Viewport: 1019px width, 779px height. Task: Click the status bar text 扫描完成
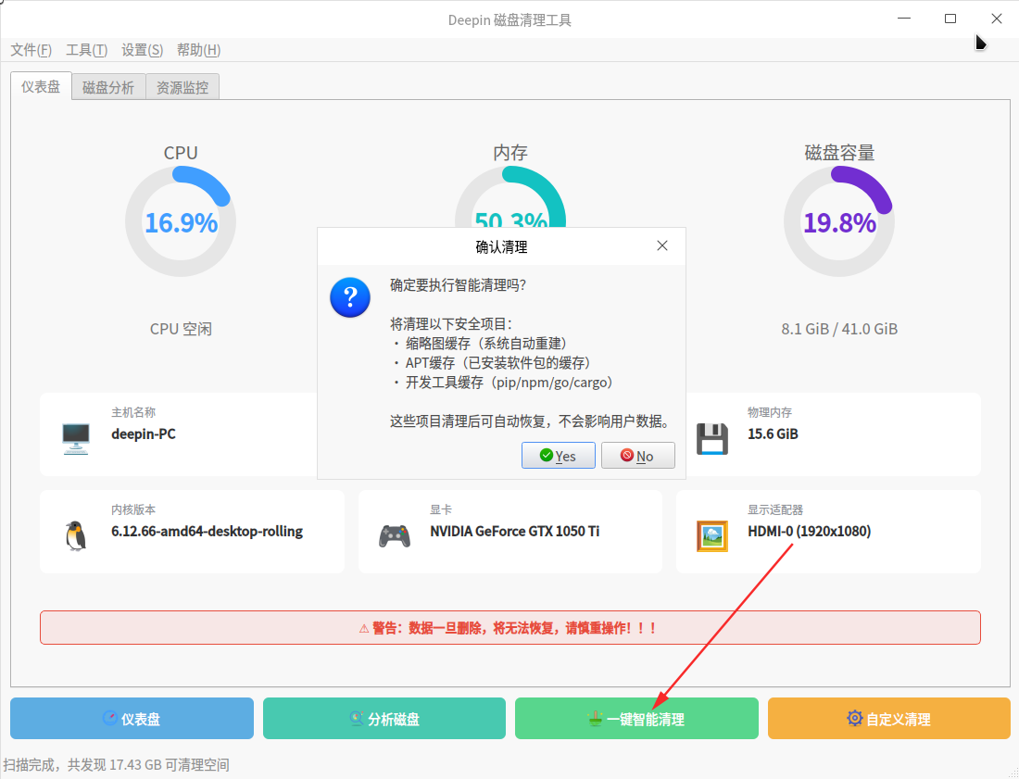click(117, 765)
